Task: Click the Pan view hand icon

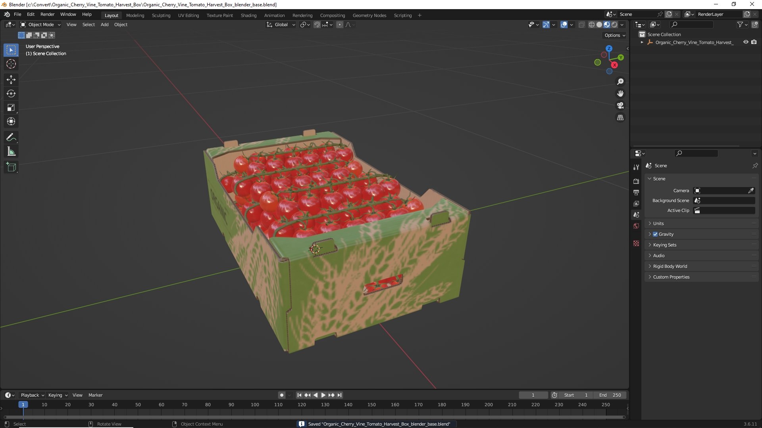Action: (x=620, y=94)
